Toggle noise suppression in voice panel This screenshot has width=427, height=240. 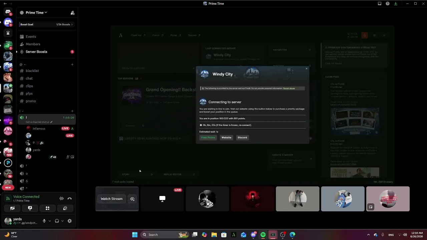[x=62, y=199]
